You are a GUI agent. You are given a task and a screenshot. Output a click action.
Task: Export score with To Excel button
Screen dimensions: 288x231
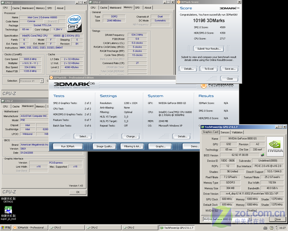[209, 69]
